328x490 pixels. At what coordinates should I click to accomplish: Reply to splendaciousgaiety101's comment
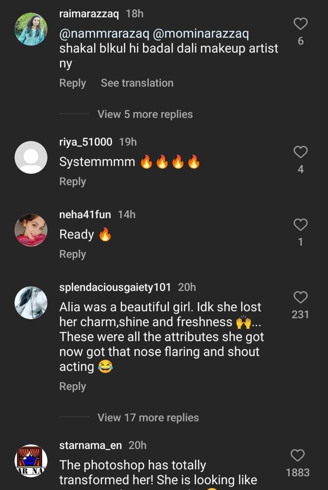73,386
